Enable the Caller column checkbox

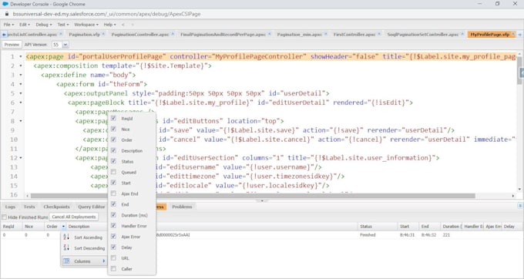point(113,269)
